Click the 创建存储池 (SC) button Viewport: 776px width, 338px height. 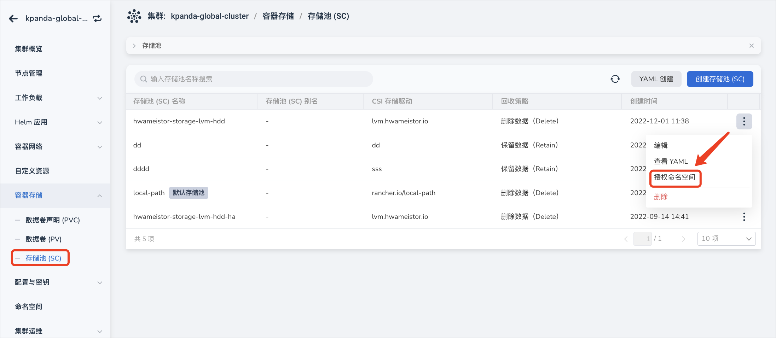point(720,79)
